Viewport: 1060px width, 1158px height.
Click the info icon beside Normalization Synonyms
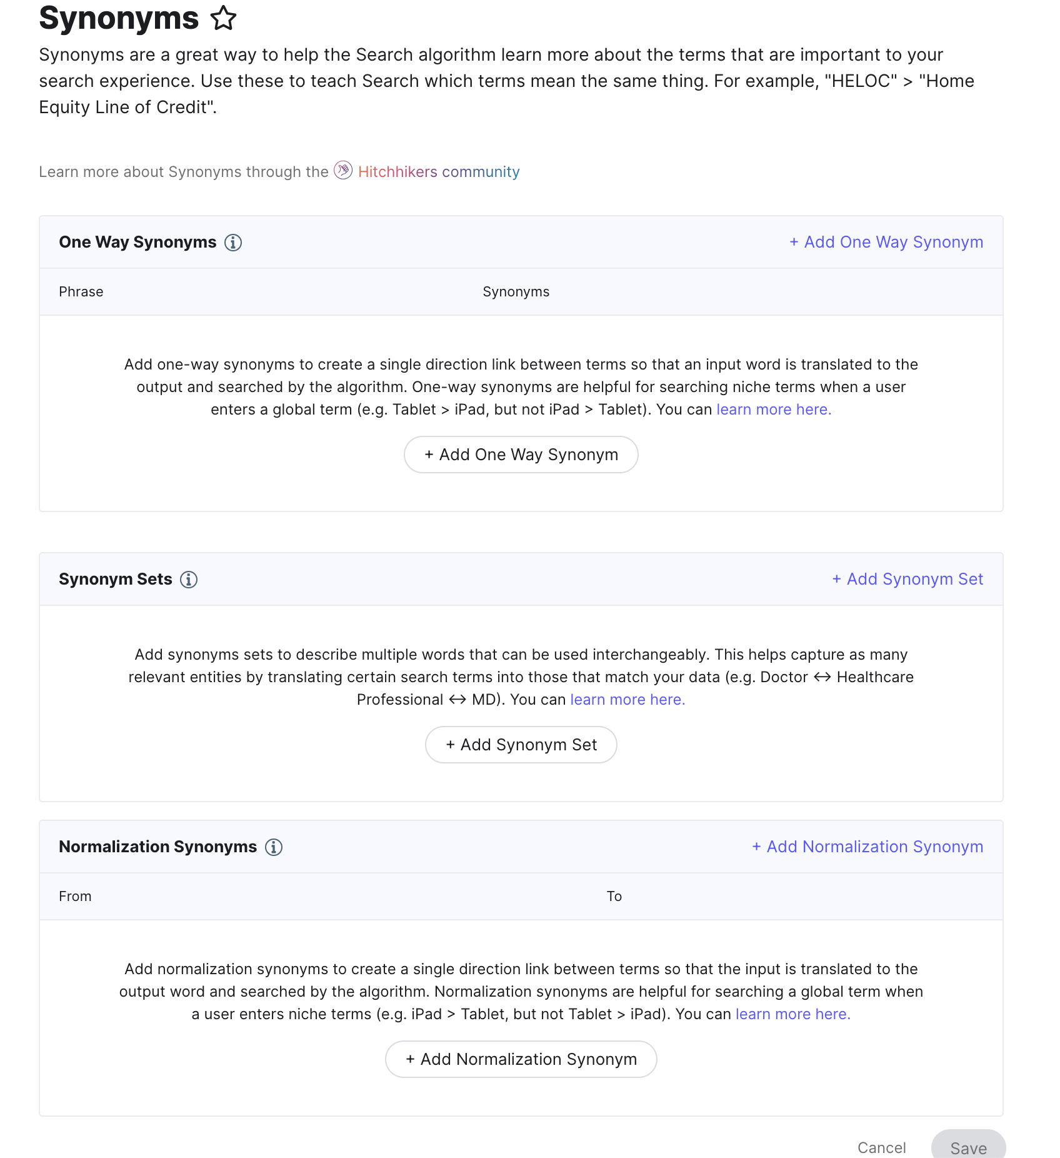(x=274, y=847)
